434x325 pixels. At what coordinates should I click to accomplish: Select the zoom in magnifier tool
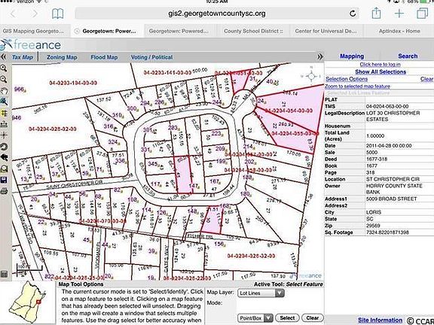(4, 68)
